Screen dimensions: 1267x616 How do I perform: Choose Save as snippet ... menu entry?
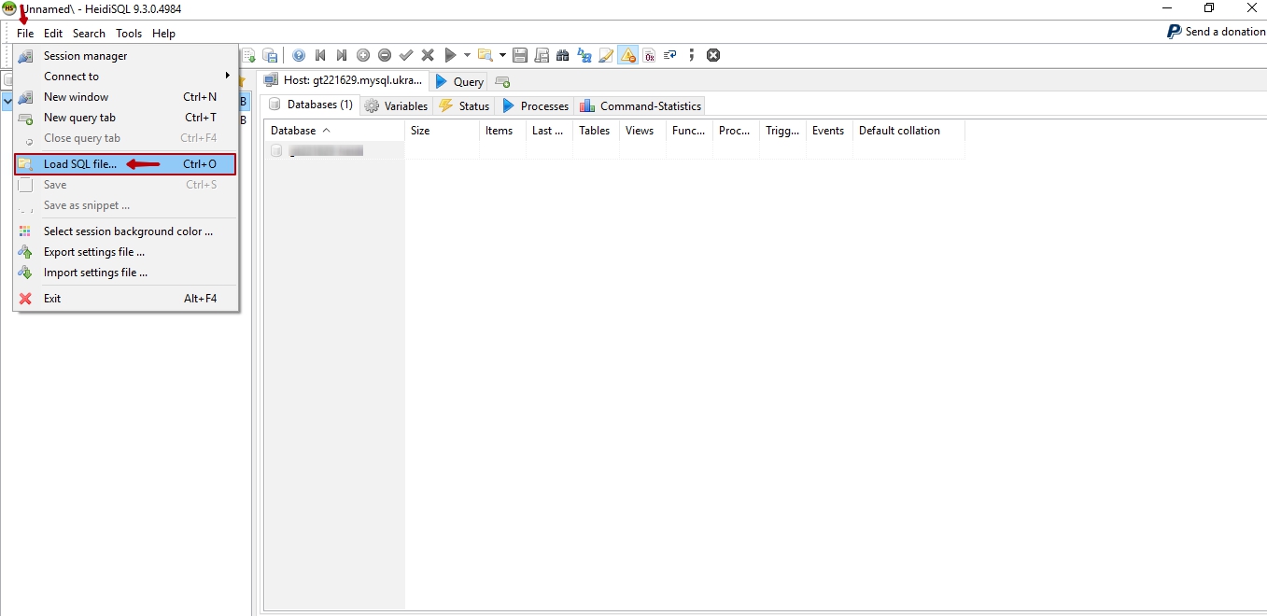(x=126, y=205)
